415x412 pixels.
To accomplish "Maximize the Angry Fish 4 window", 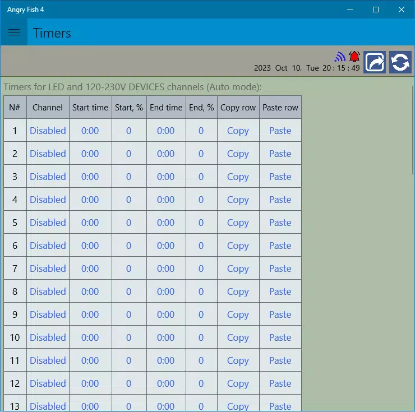I will tap(376, 10).
